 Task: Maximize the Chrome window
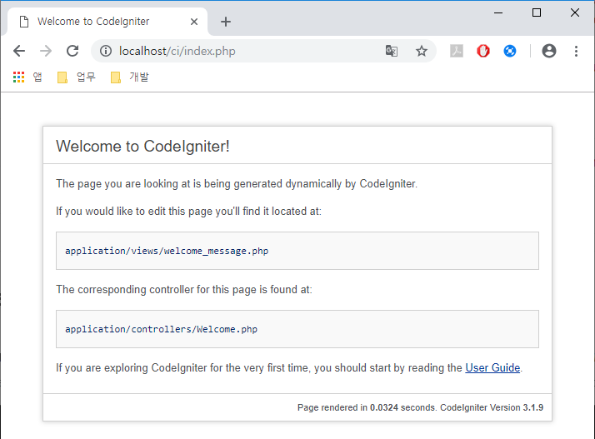pyautogui.click(x=537, y=12)
